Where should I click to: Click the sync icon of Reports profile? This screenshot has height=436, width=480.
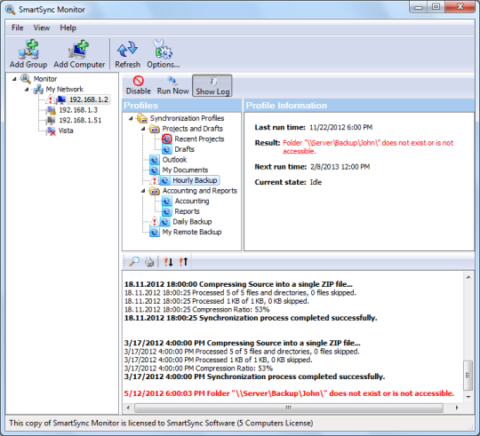(167, 211)
